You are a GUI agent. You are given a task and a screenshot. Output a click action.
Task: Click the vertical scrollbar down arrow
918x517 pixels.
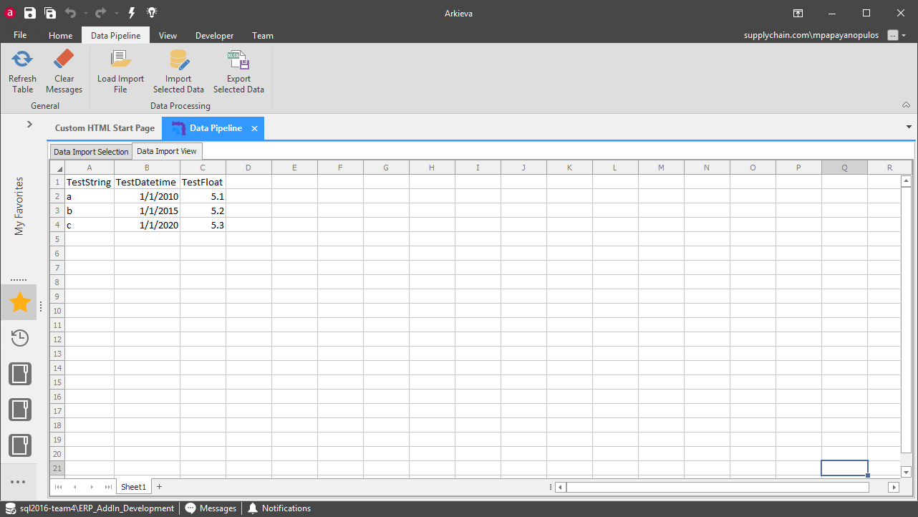[906, 472]
